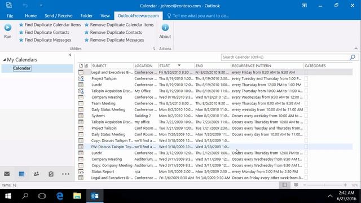
Task: Open the People navigation icon
Action: (x=36, y=174)
